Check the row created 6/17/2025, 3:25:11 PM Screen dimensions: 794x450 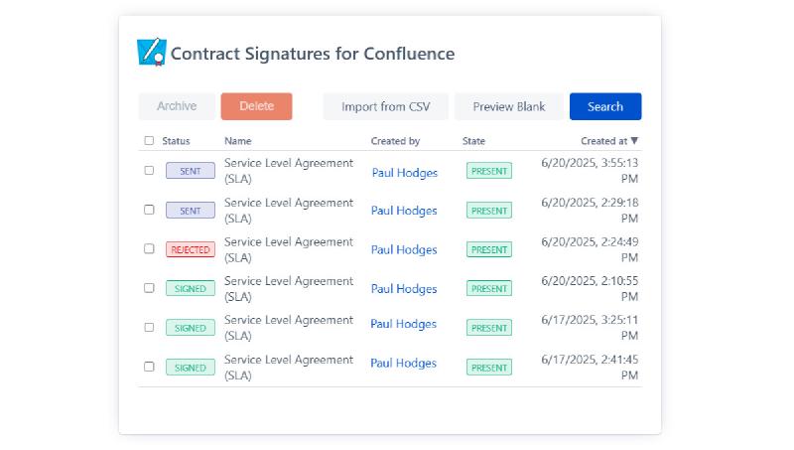[149, 327]
